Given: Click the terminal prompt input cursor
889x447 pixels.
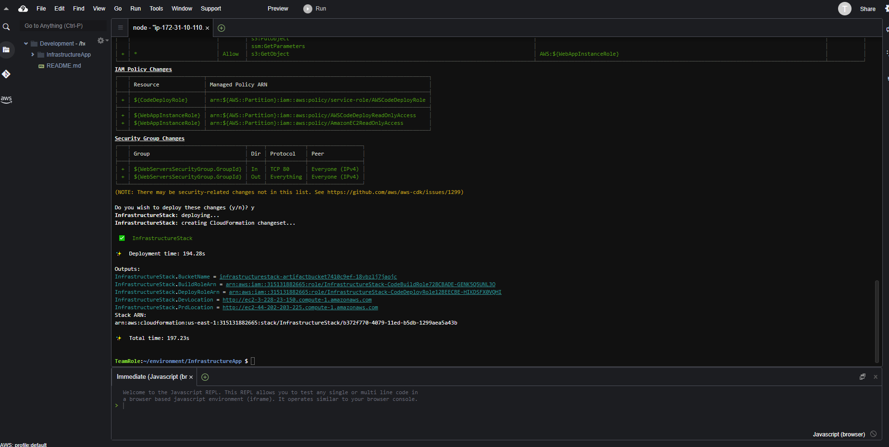Looking at the screenshot, I should click(x=253, y=361).
